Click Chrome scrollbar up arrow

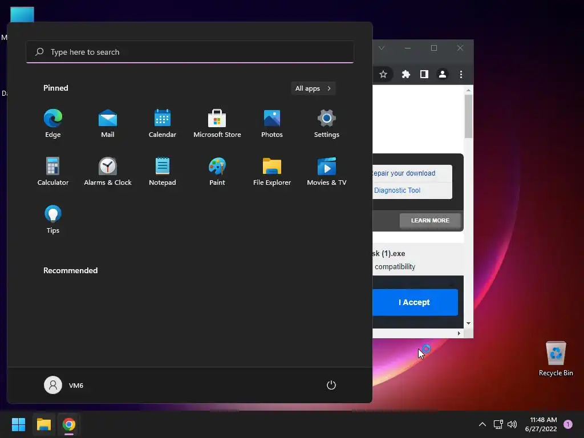tap(469, 90)
